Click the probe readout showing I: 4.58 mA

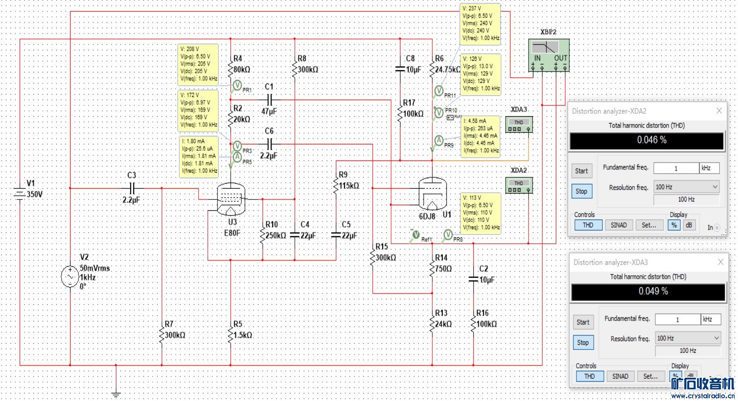(x=481, y=136)
